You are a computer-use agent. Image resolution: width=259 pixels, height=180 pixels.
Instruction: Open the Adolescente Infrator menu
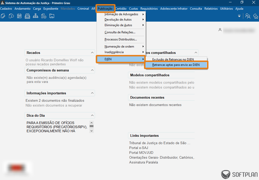pos(174,9)
